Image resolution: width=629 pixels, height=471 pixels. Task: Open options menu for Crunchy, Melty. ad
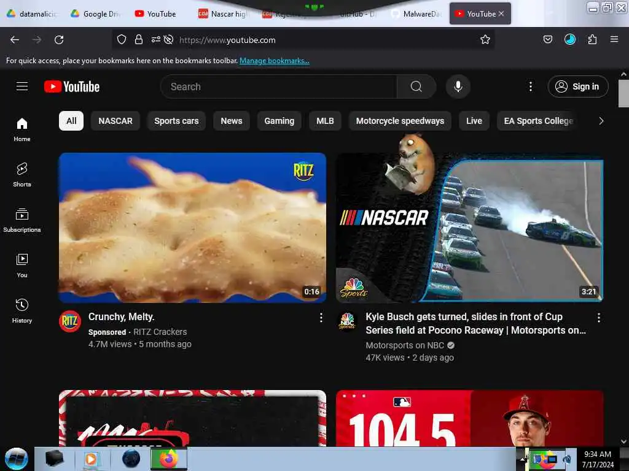pyautogui.click(x=321, y=318)
